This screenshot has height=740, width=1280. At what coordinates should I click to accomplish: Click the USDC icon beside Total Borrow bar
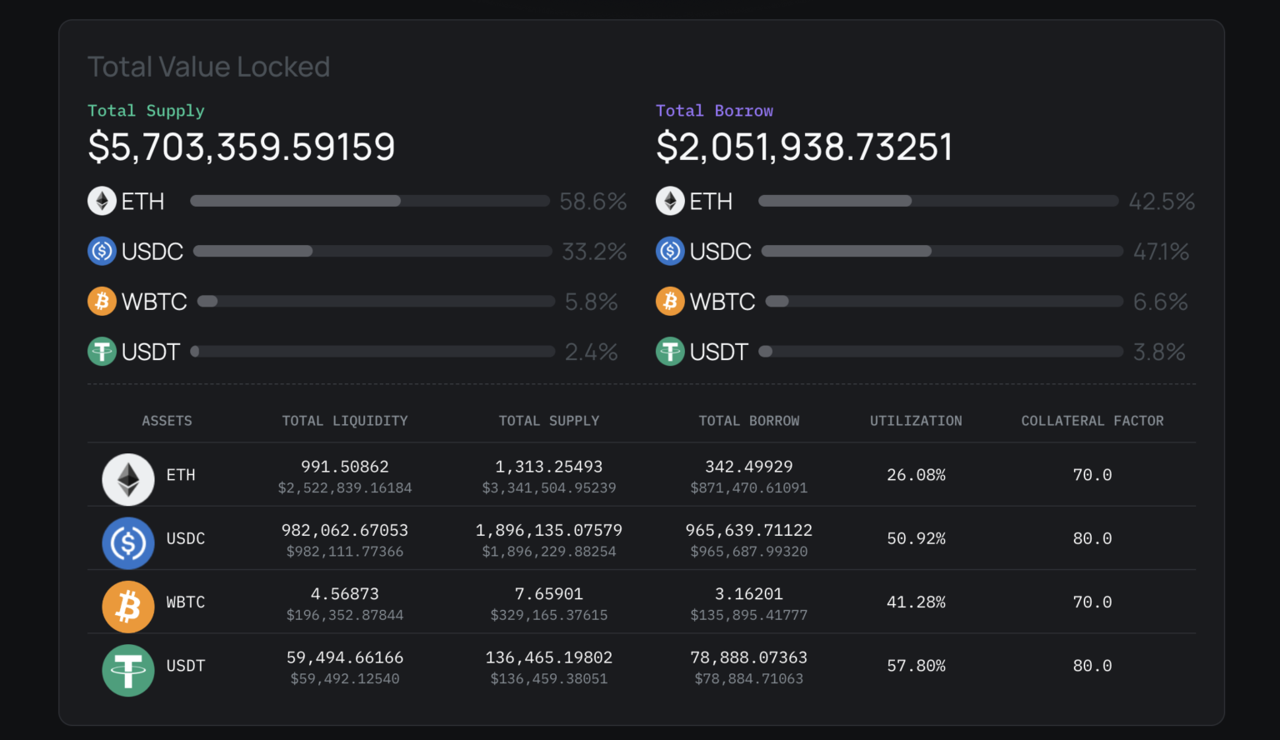click(670, 251)
